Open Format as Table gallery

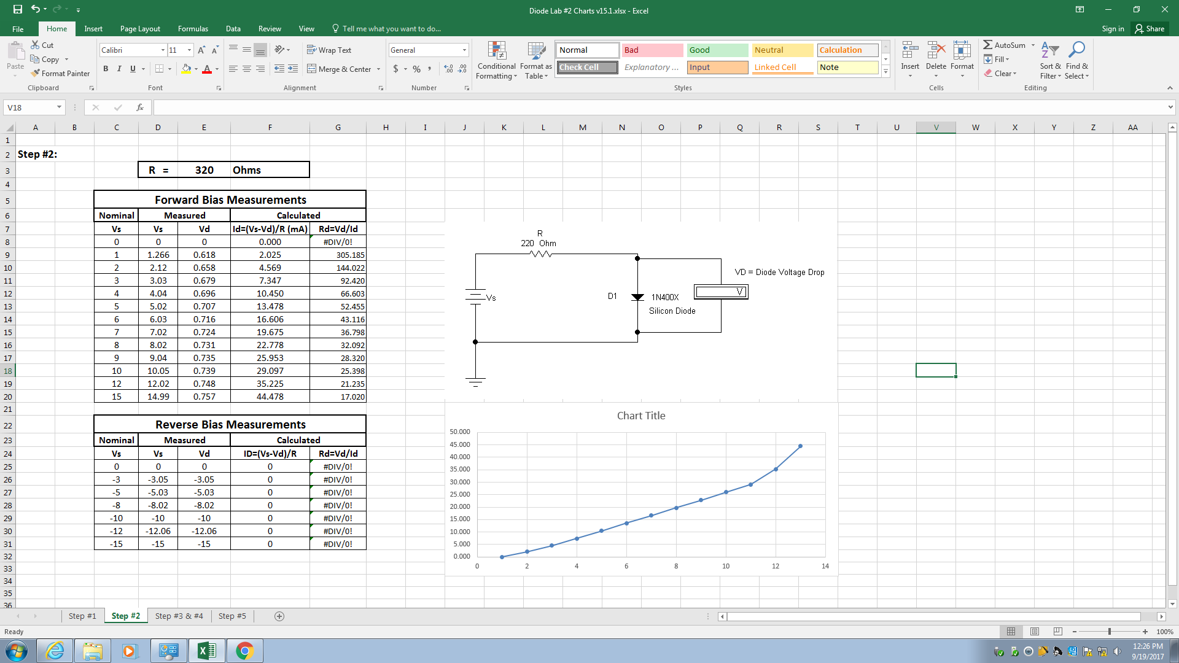pos(535,60)
